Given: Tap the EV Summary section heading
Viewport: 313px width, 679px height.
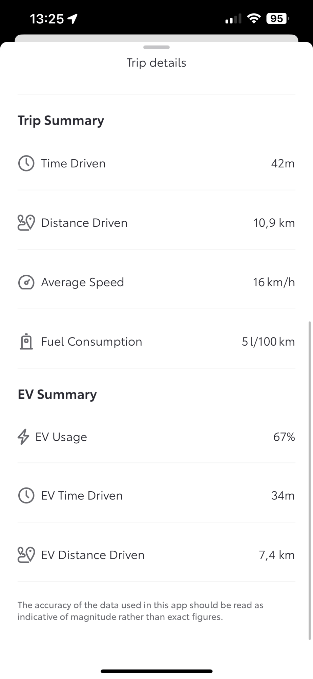Looking at the screenshot, I should pyautogui.click(x=57, y=395).
